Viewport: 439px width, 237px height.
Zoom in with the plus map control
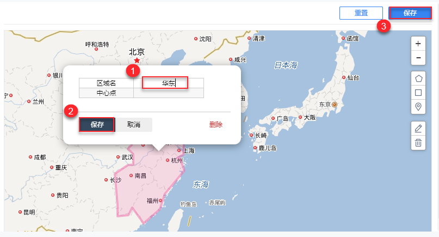(x=418, y=44)
